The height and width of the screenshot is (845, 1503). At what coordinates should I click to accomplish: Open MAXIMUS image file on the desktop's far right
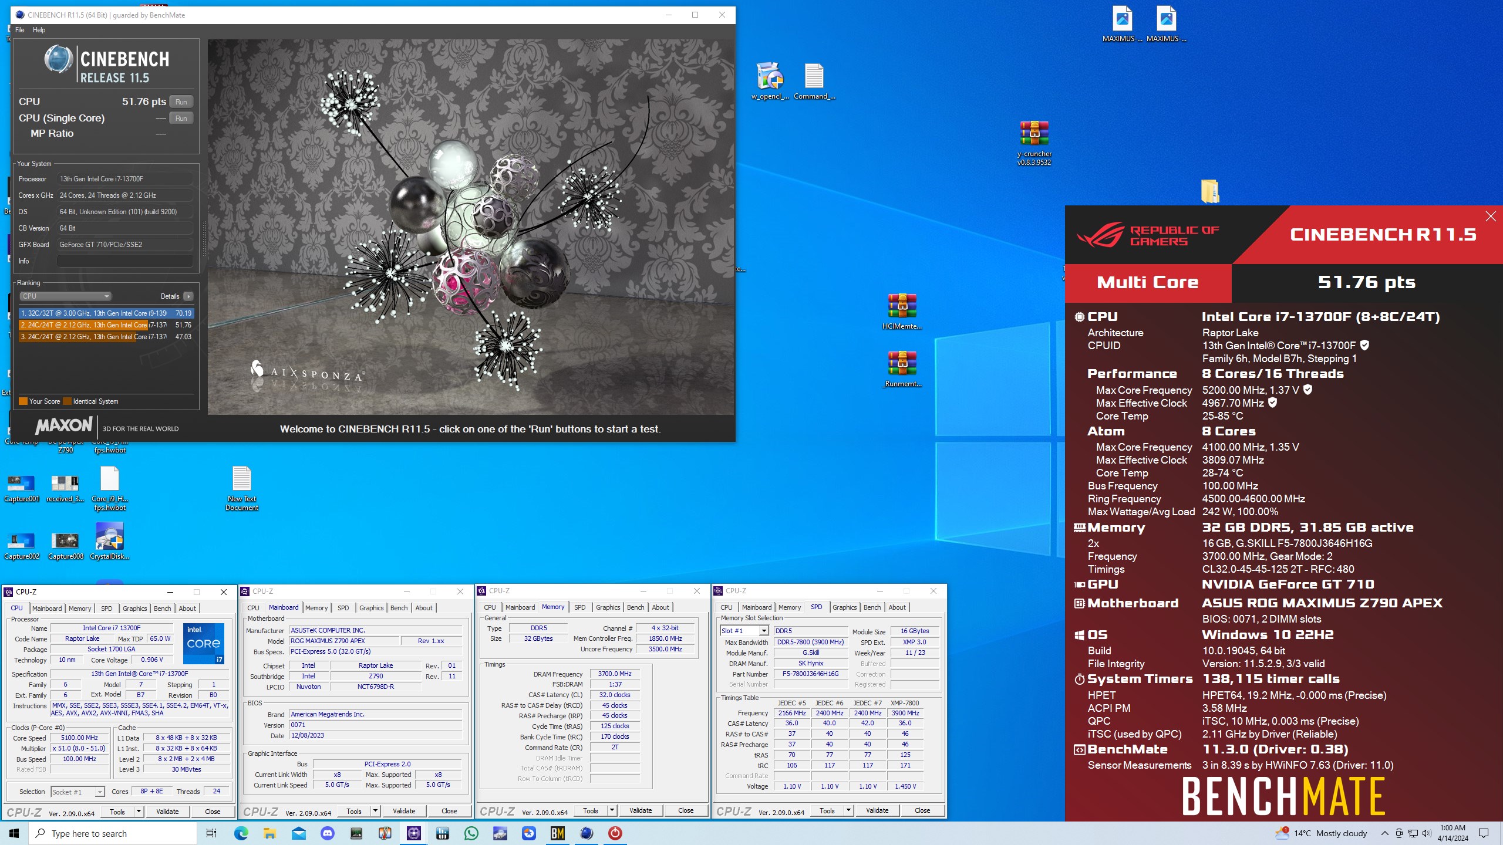tap(1166, 24)
